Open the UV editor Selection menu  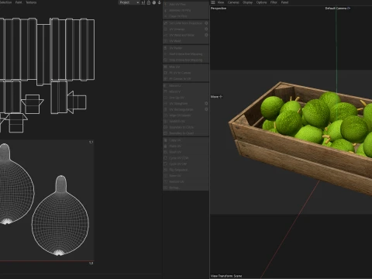pyautogui.click(x=5, y=2)
